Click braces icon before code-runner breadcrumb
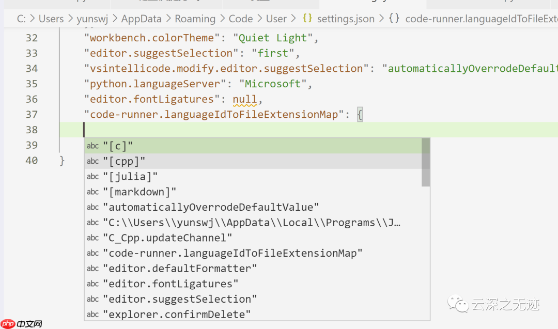The image size is (558, 329). 394,18
